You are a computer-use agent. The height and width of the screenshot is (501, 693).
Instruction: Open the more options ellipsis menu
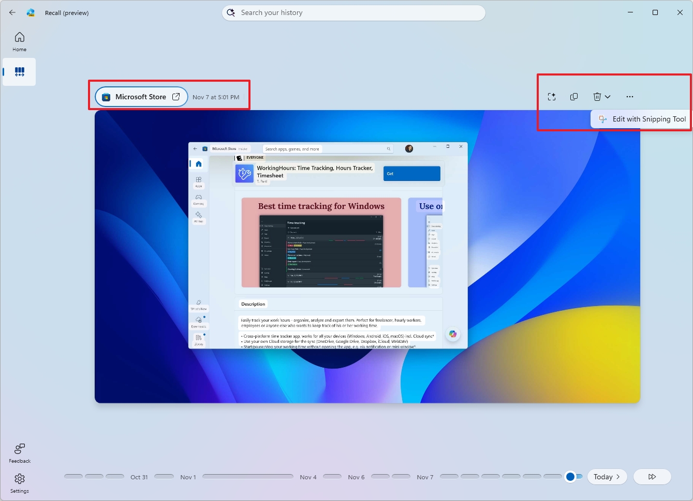[x=629, y=96]
